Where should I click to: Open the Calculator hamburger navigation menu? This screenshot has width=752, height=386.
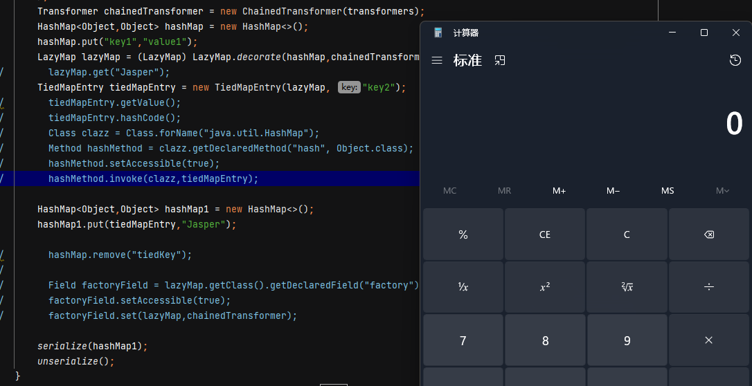click(x=436, y=60)
